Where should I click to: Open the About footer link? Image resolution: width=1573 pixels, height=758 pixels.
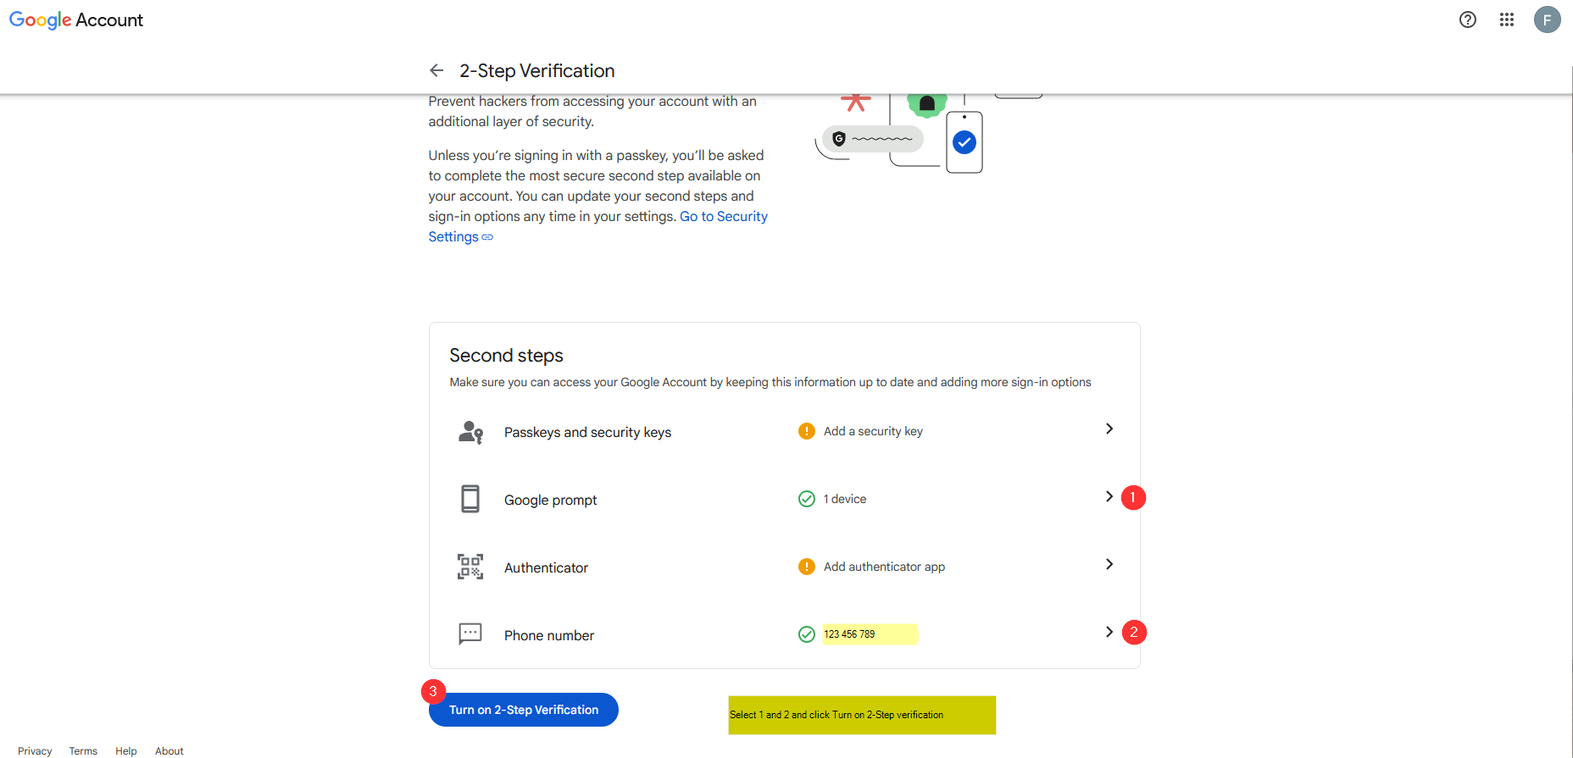170,751
